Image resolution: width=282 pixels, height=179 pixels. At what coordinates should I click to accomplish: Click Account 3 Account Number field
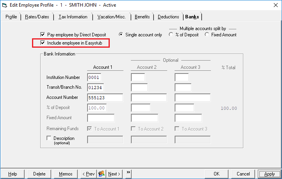coord(193,97)
